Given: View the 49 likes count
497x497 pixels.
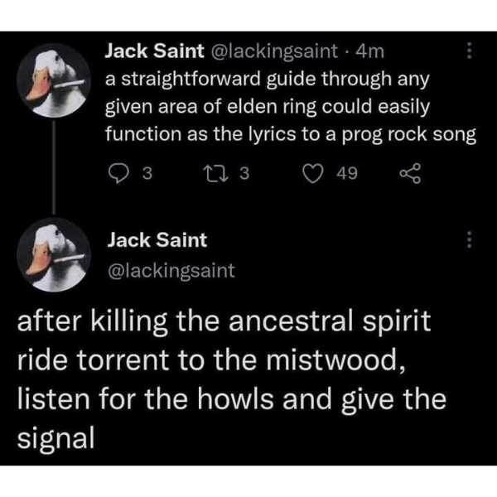Looking at the screenshot, I should 347,173.
